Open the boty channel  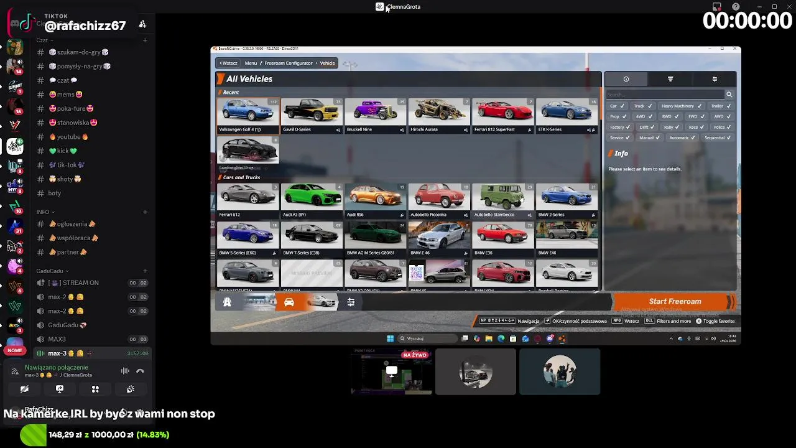click(x=55, y=193)
